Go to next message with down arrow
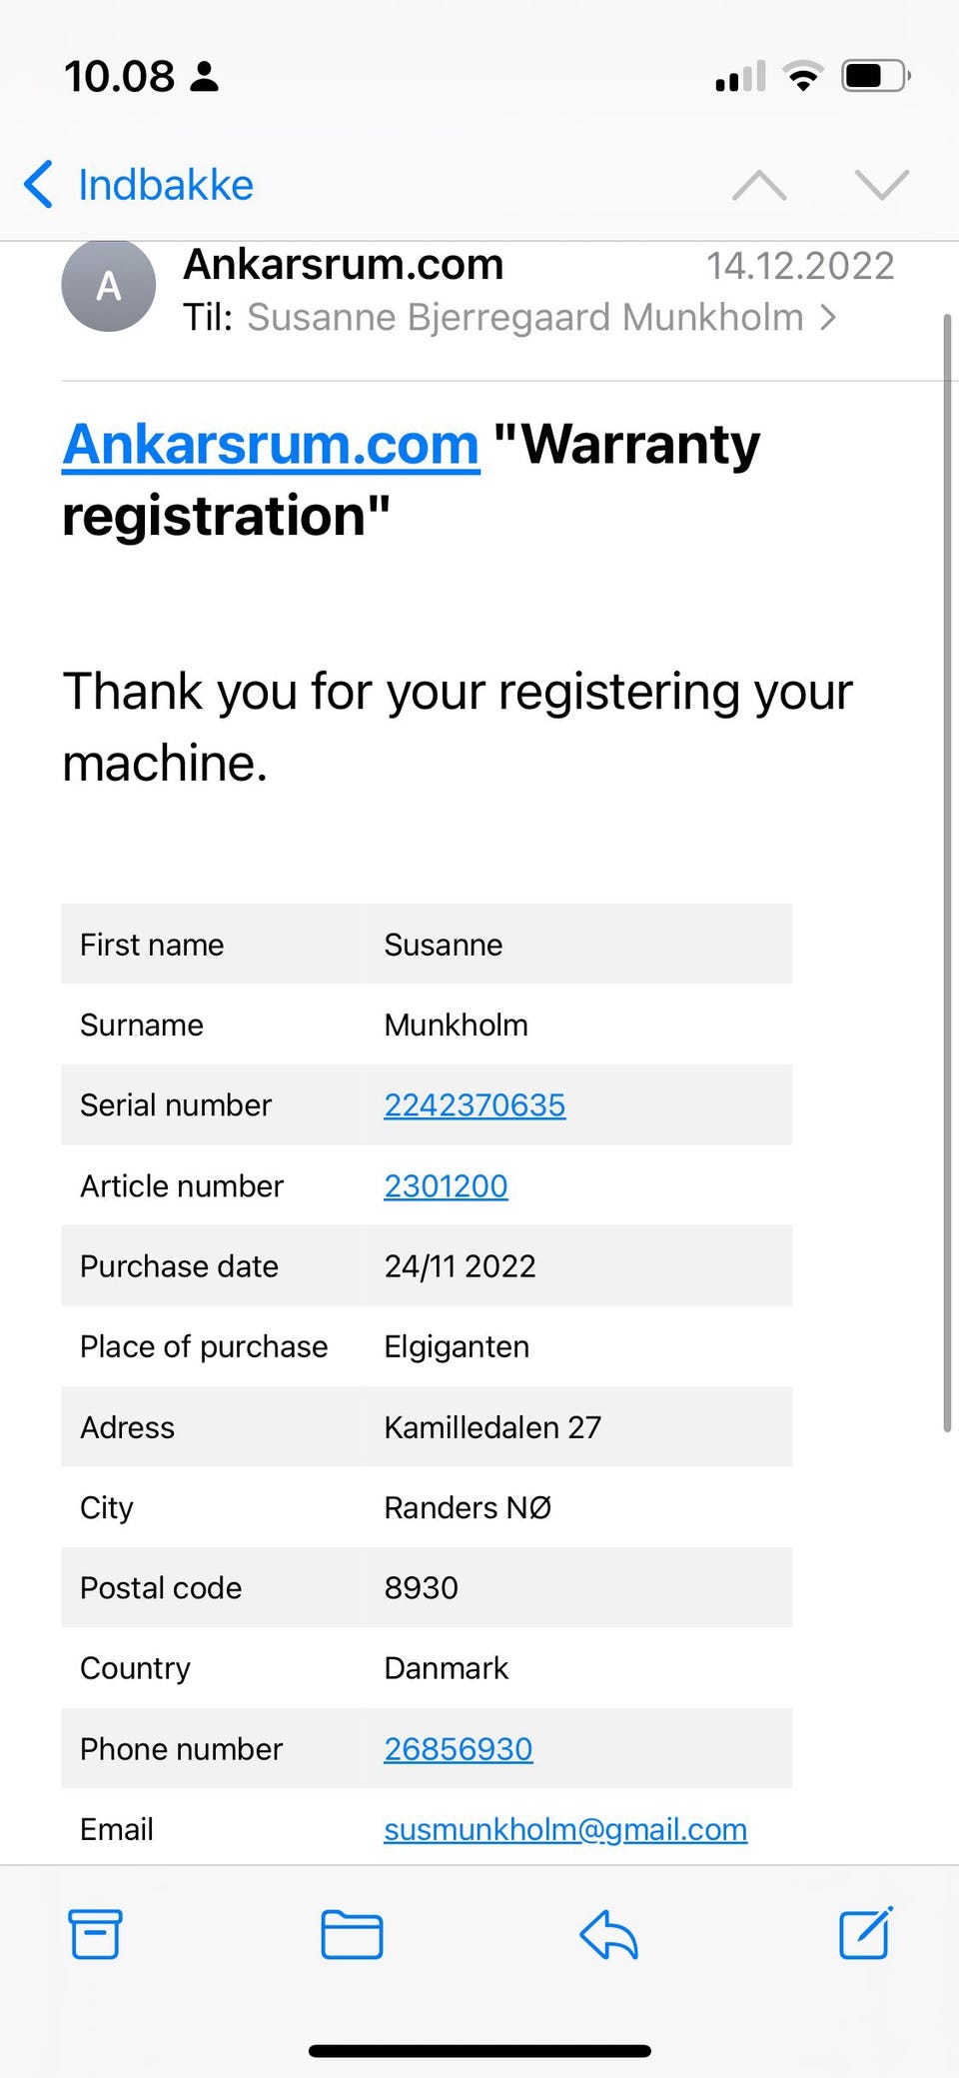The height and width of the screenshot is (2078, 959). click(882, 185)
